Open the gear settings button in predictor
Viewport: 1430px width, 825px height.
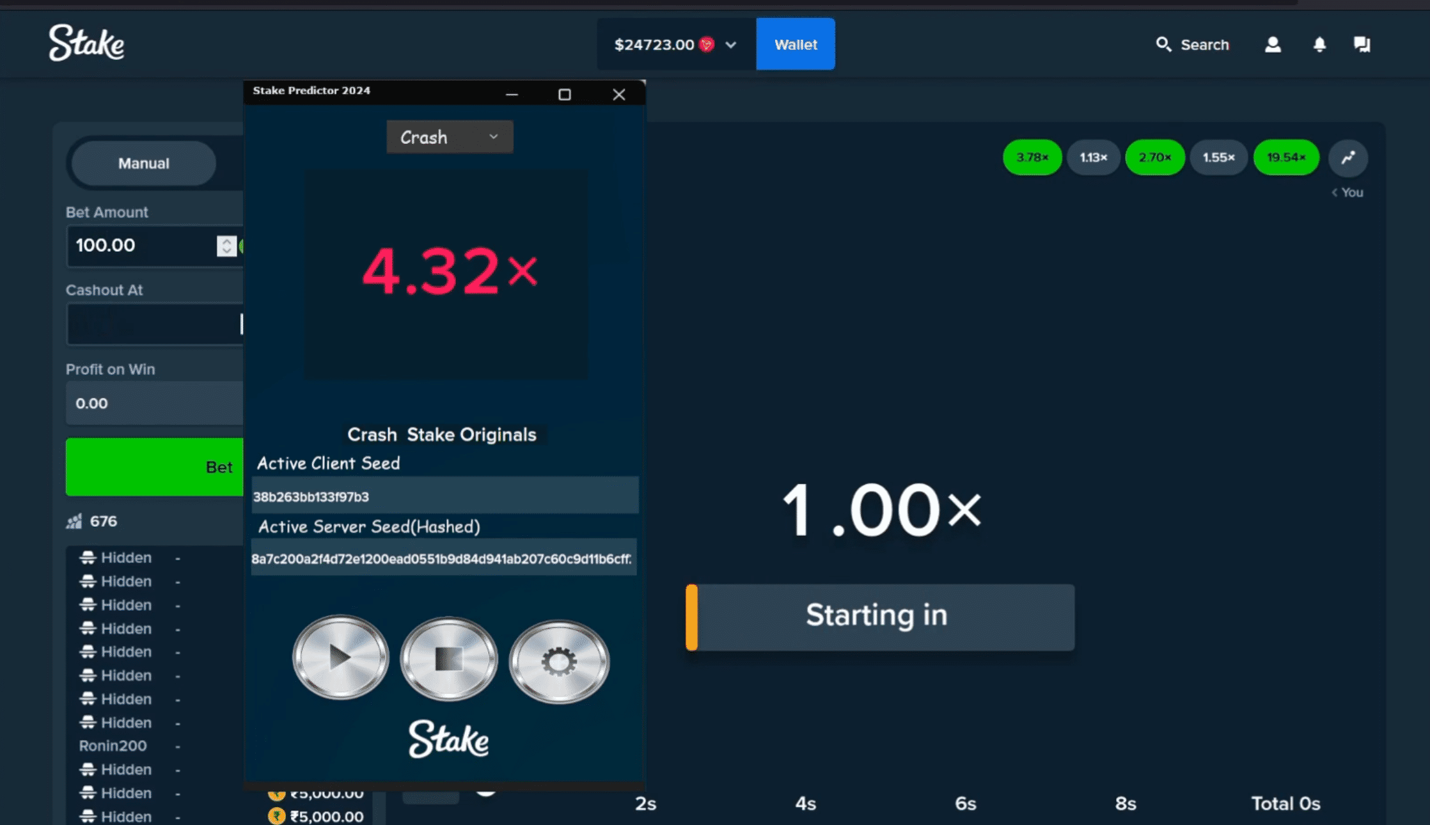coord(559,661)
